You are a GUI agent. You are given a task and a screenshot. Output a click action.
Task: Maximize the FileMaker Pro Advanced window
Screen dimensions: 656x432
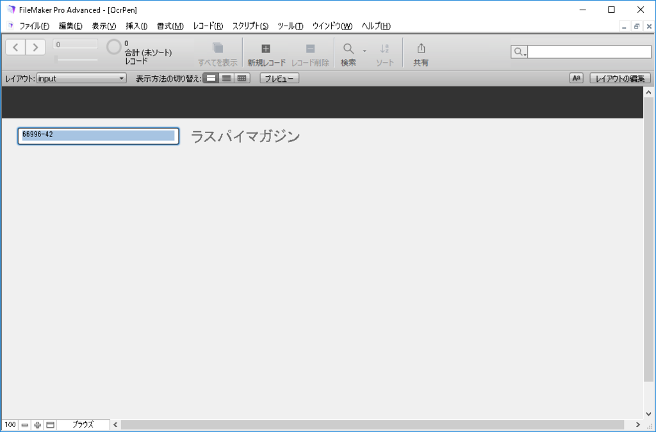[x=611, y=10]
